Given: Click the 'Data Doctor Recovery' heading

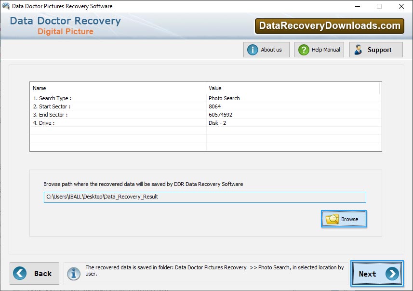Looking at the screenshot, I should coord(66,21).
